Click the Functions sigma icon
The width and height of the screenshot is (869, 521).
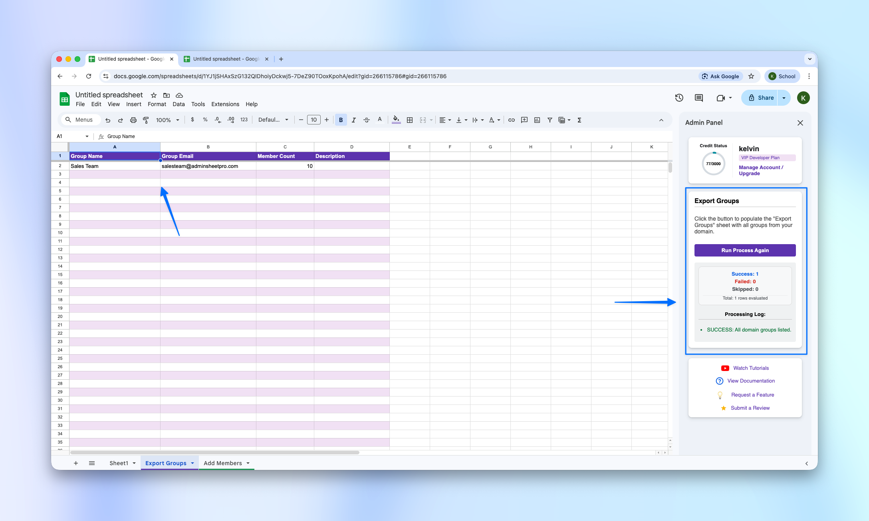pyautogui.click(x=579, y=120)
